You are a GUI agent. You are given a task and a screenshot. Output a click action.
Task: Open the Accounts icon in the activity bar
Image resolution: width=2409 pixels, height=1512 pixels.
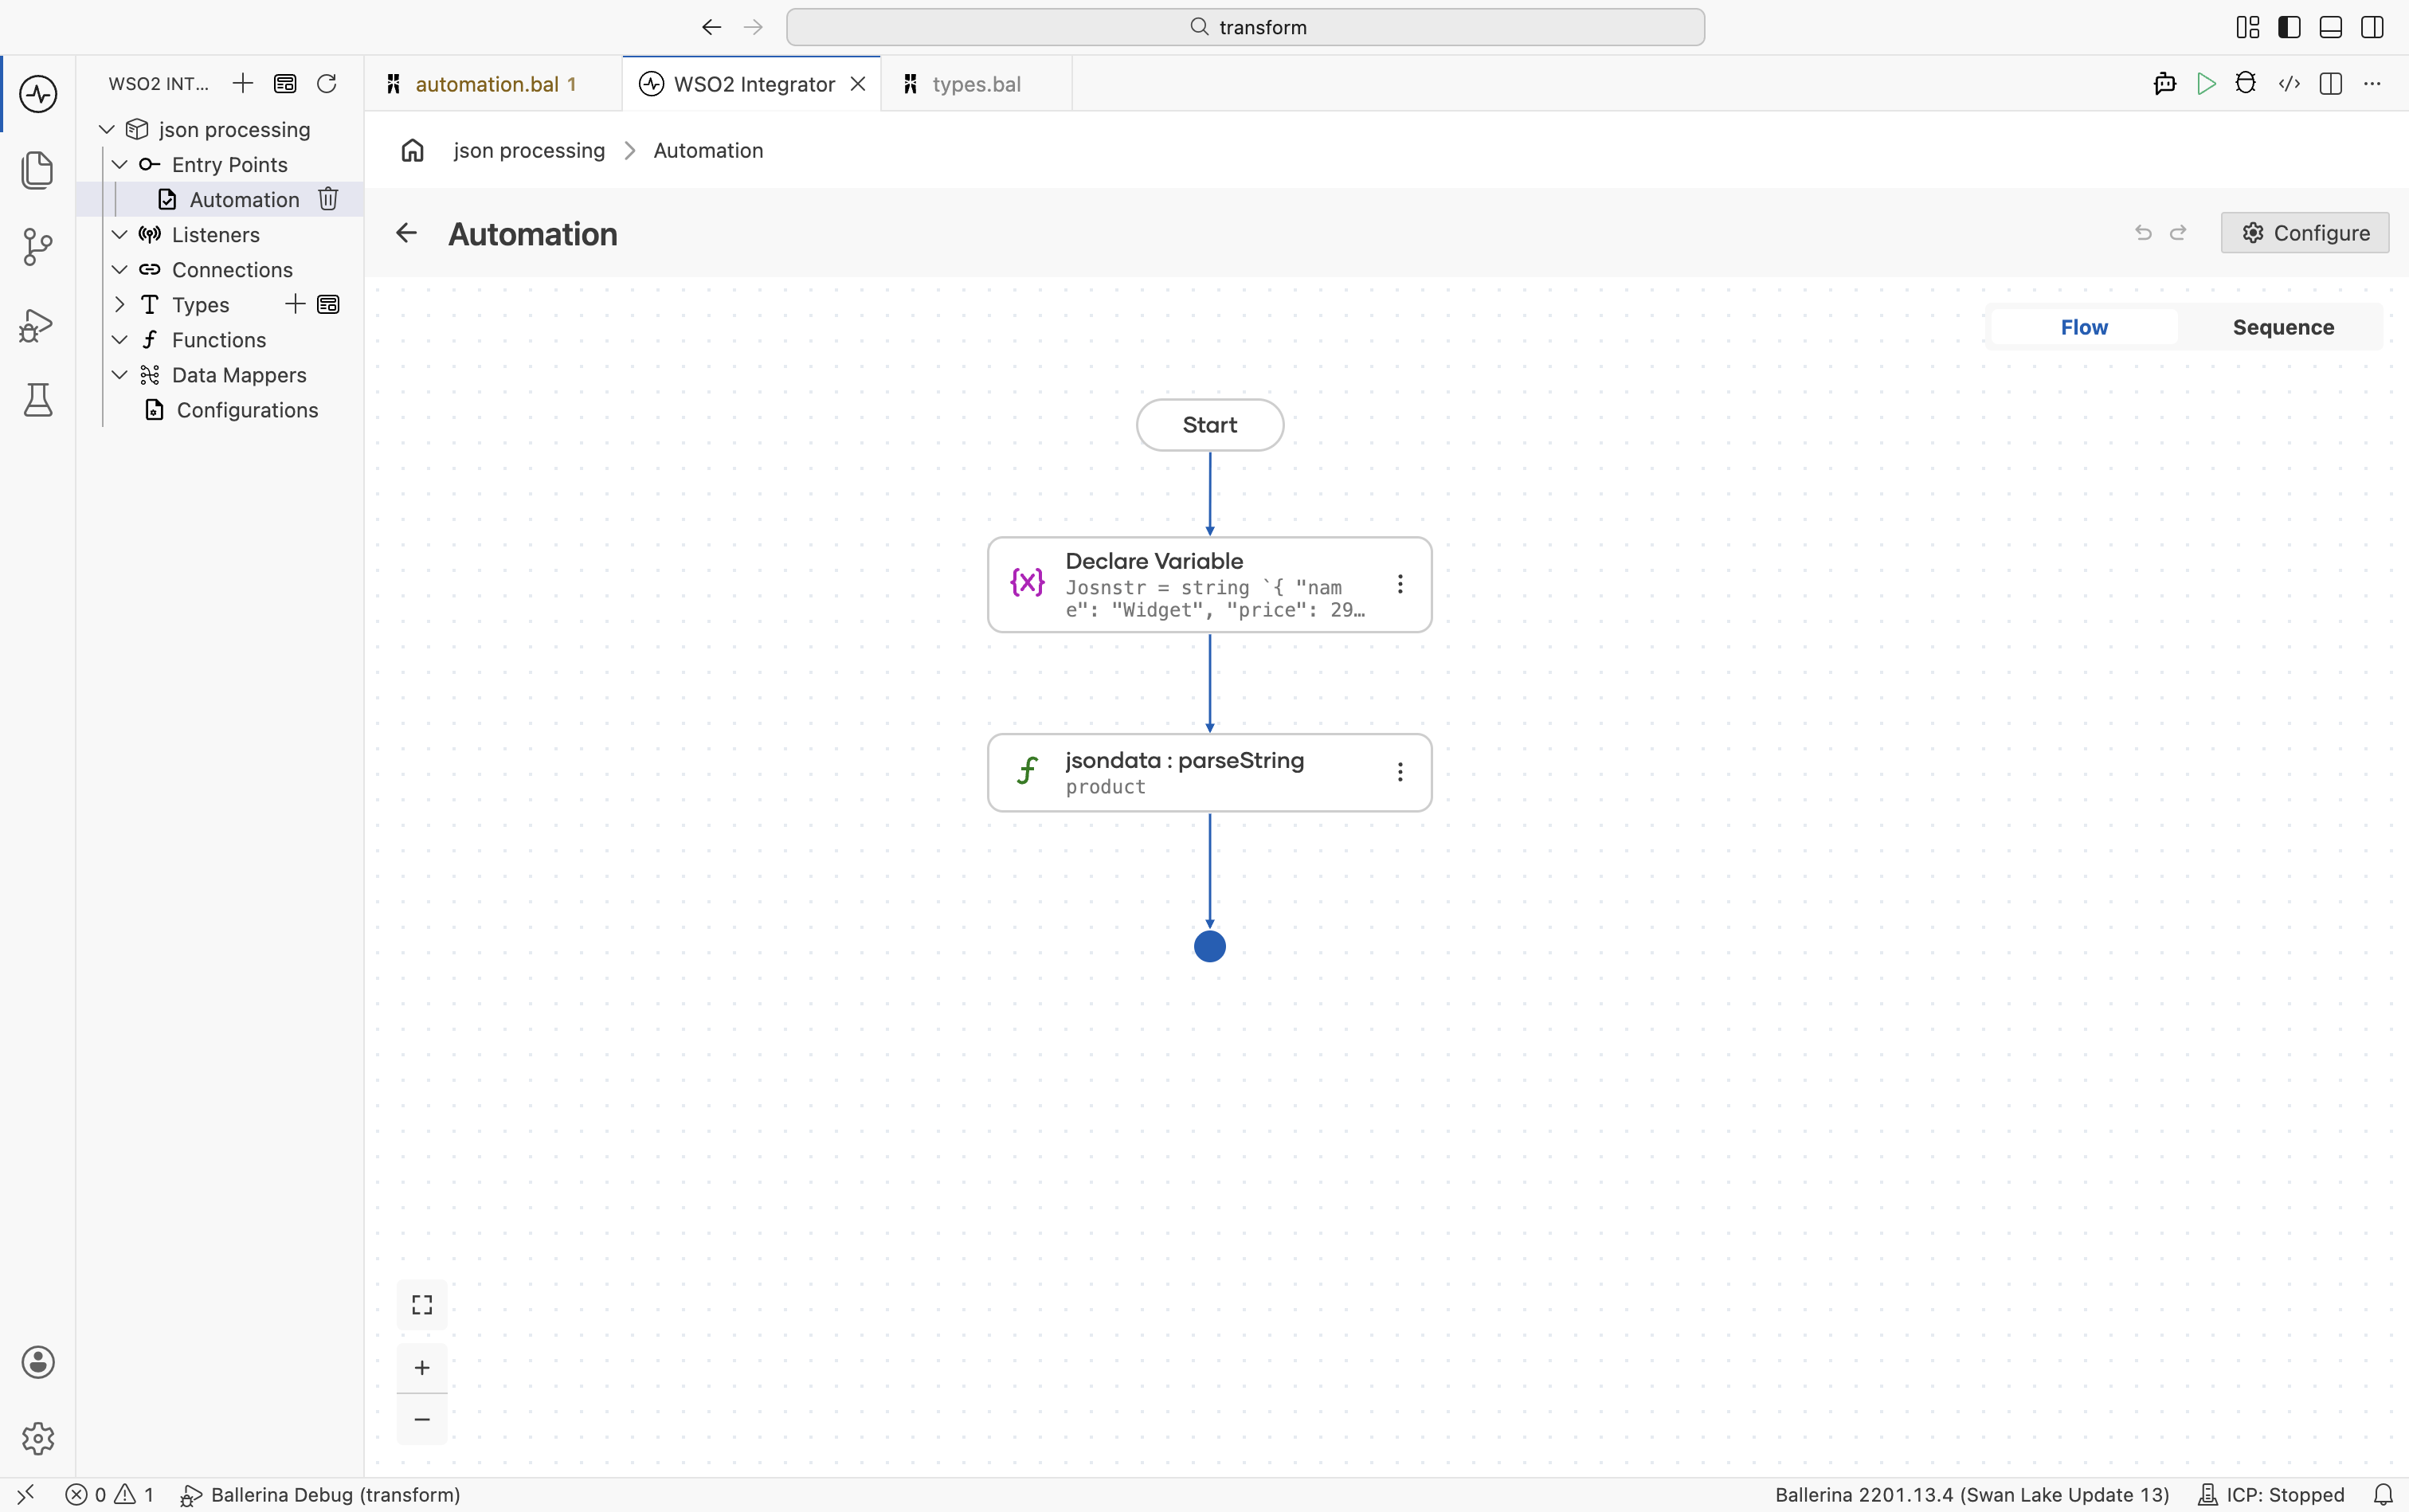pos(38,1362)
